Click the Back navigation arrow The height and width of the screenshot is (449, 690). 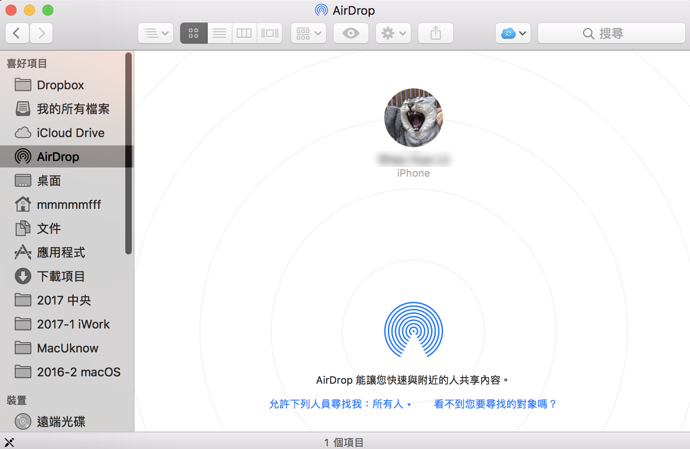(17, 33)
